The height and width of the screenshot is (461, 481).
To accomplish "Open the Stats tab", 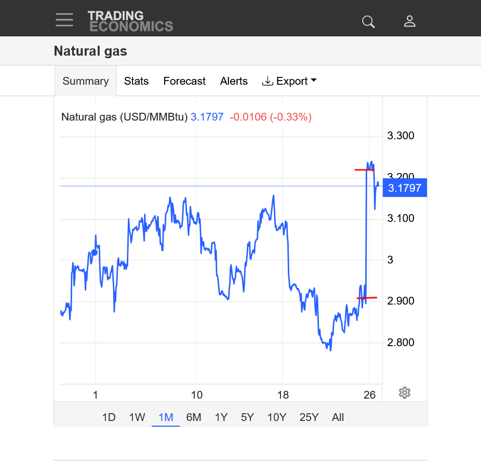I will tap(136, 81).
